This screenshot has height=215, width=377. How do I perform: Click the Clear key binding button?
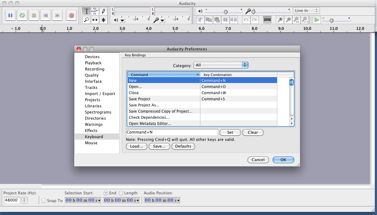tap(253, 133)
